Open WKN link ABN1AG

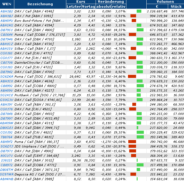7,25
